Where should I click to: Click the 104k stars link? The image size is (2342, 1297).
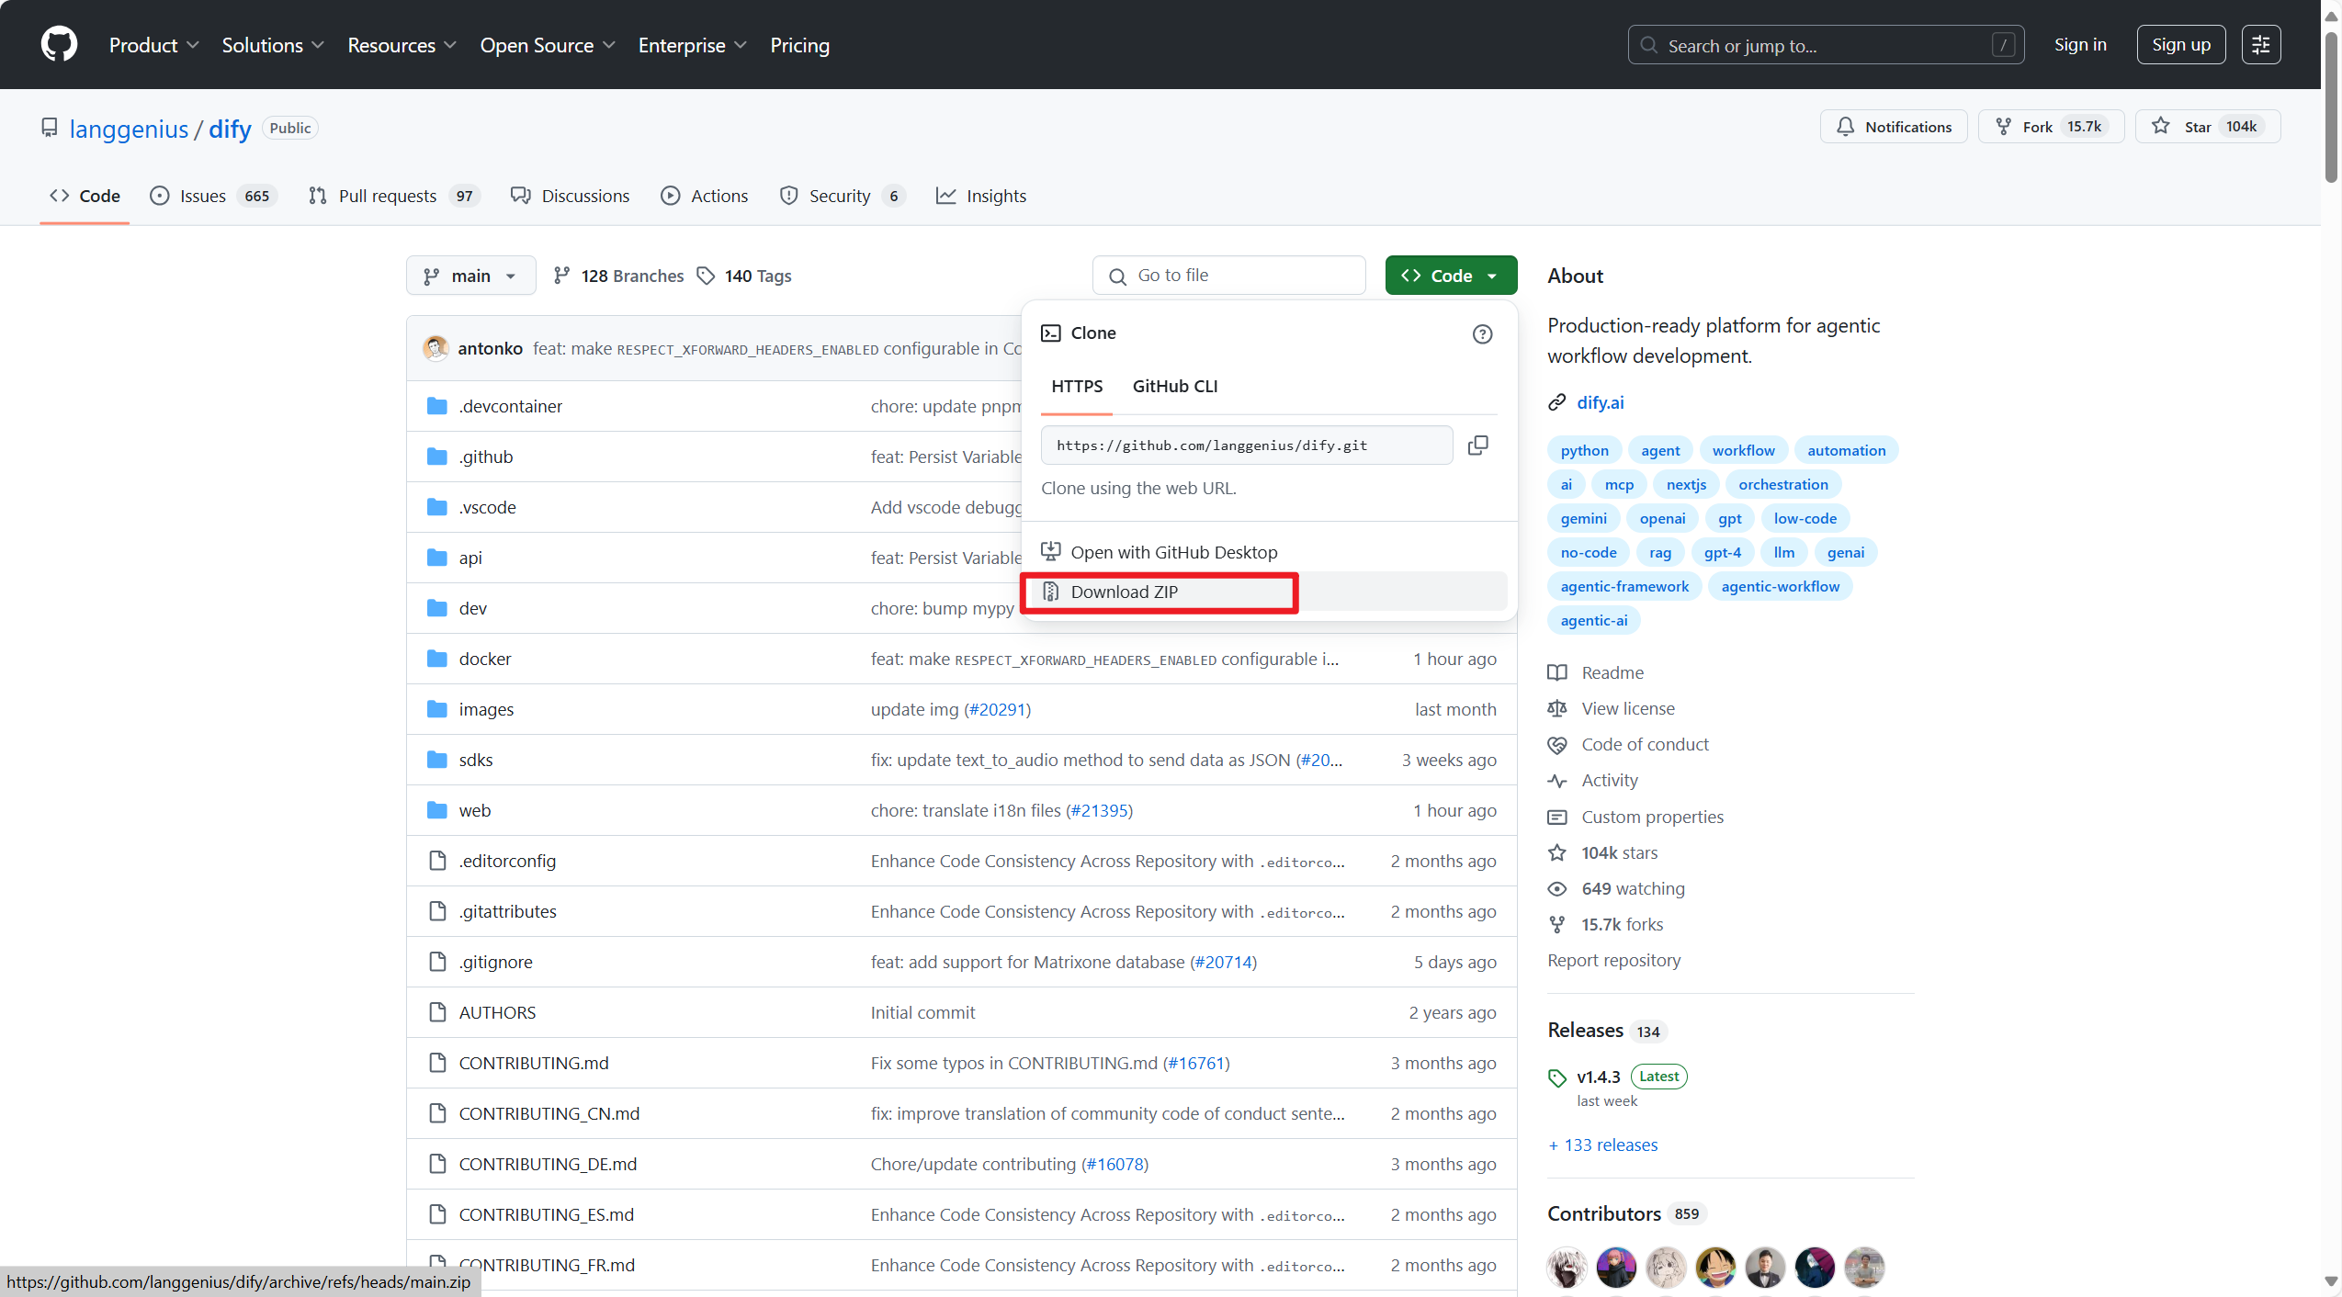click(x=1620, y=852)
